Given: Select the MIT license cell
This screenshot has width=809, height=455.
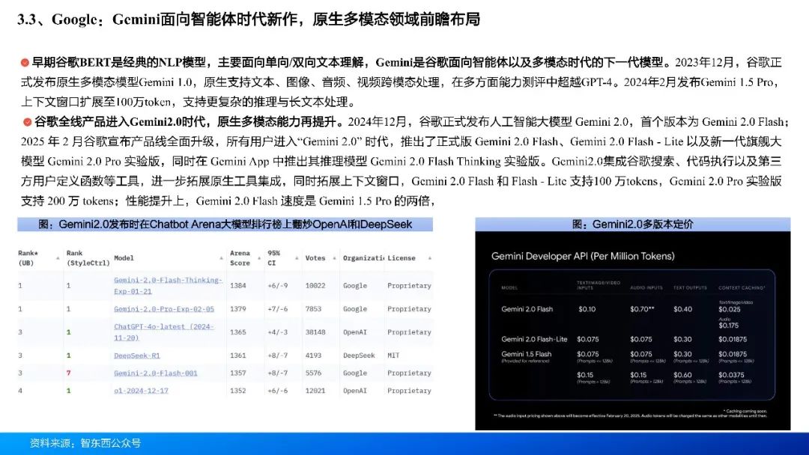Looking at the screenshot, I should (393, 355).
